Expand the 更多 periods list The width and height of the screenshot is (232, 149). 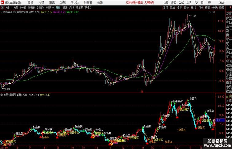pos(88,8)
